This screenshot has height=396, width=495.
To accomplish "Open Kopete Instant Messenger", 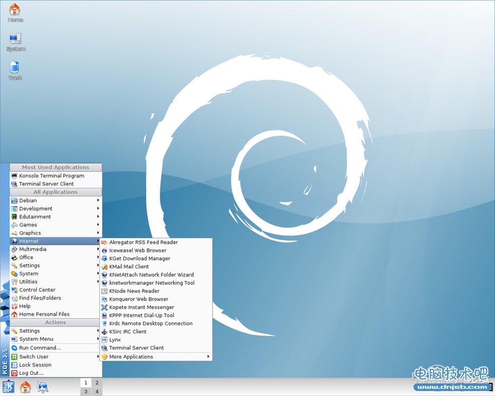I will click(141, 307).
